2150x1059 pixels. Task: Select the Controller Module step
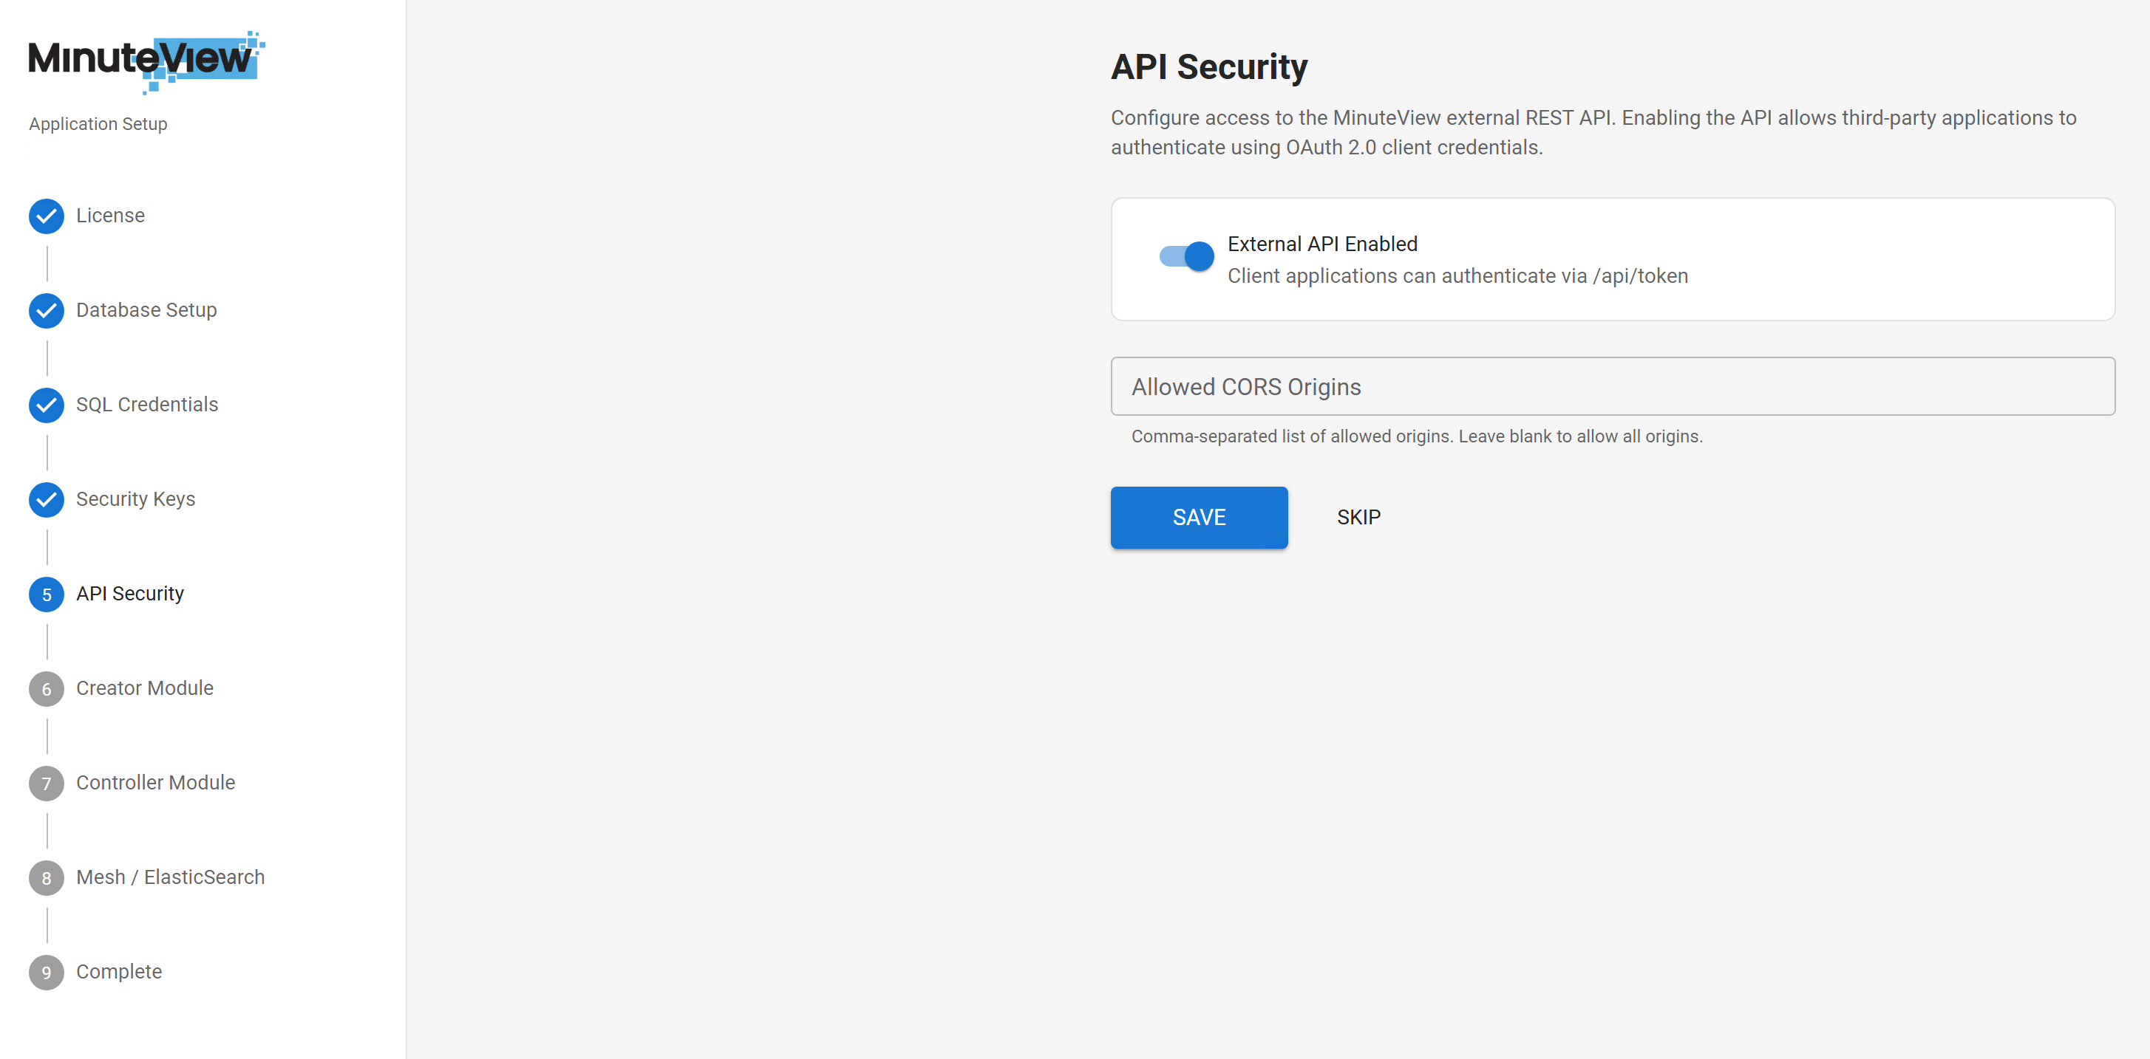[x=155, y=783]
